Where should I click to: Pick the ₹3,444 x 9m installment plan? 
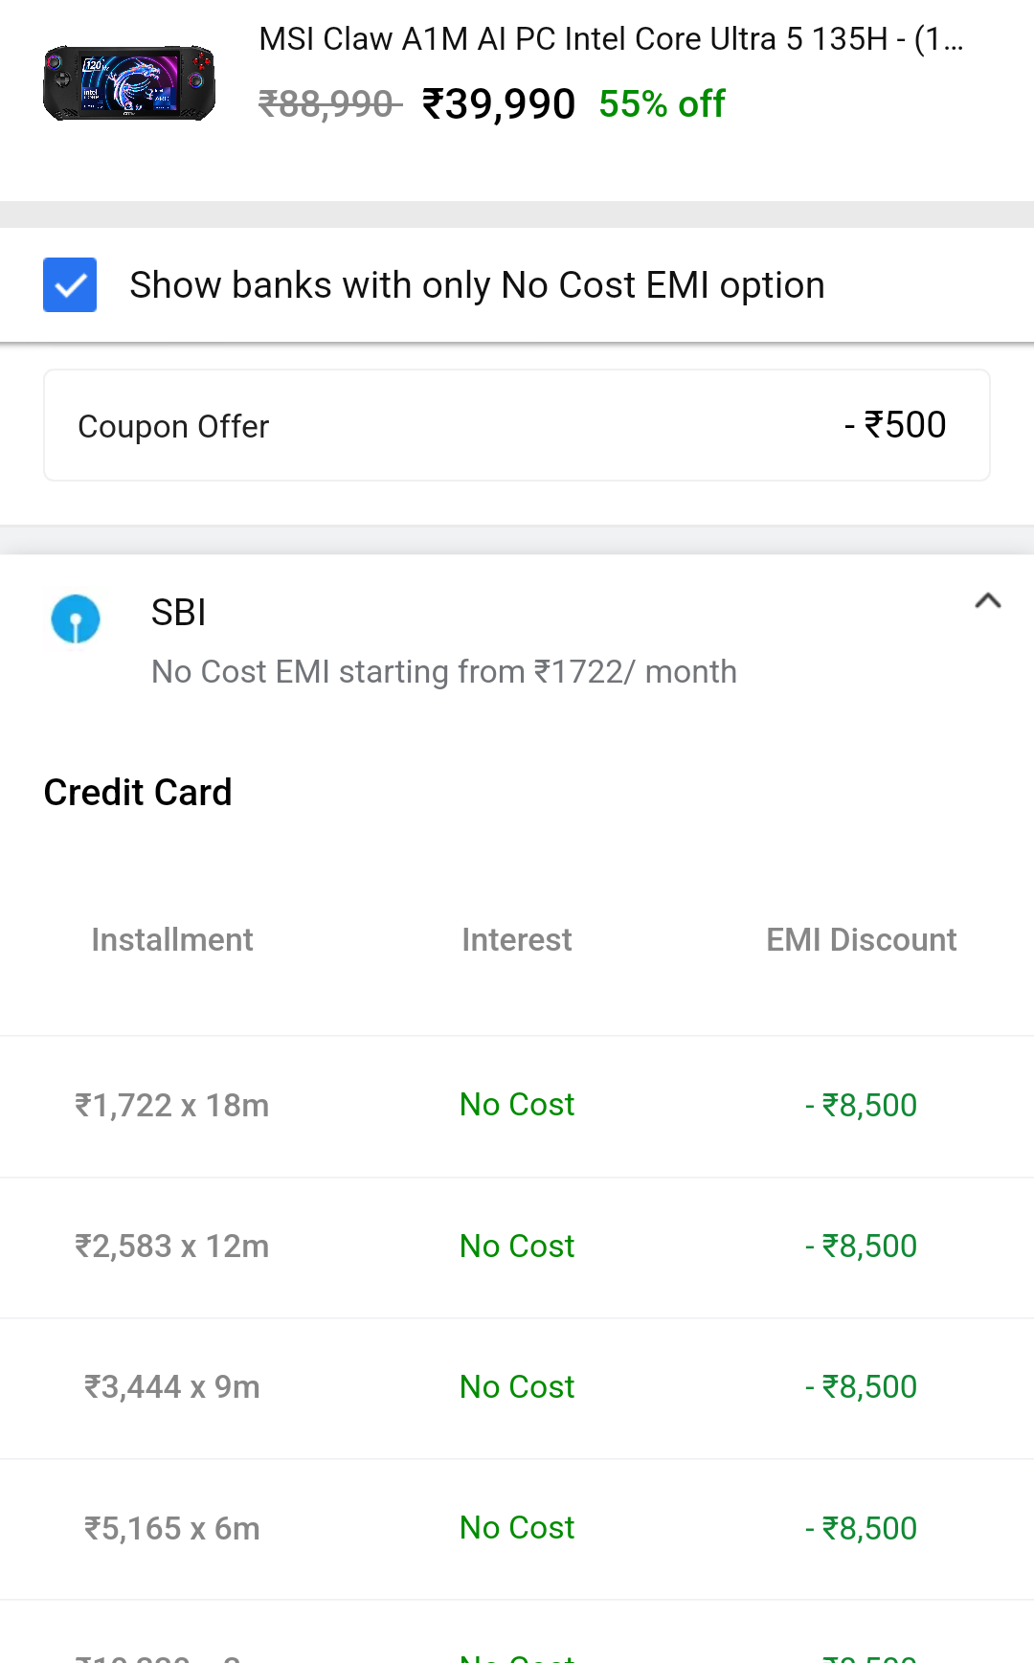point(172,1387)
